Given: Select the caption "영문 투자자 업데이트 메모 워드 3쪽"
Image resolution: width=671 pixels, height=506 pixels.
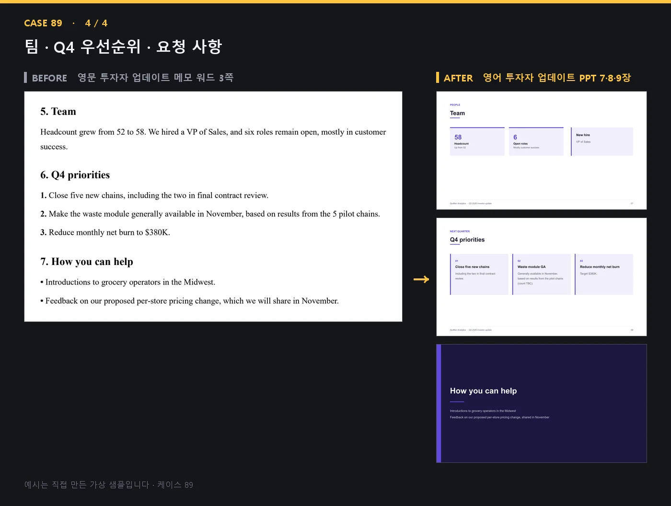Looking at the screenshot, I should click(155, 78).
